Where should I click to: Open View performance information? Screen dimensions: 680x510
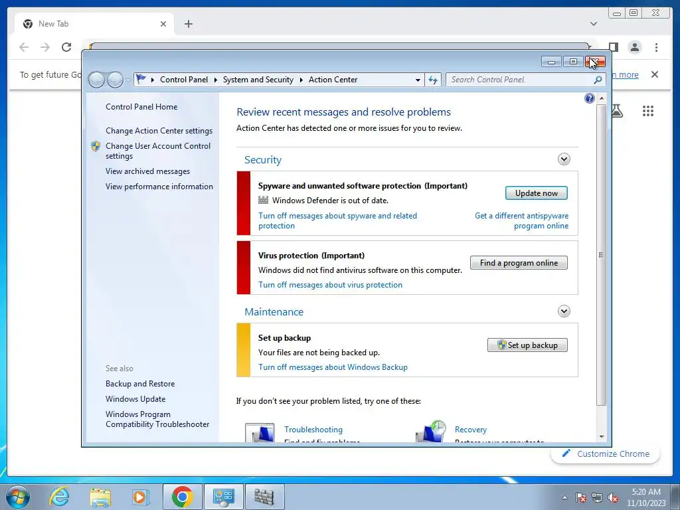159,187
